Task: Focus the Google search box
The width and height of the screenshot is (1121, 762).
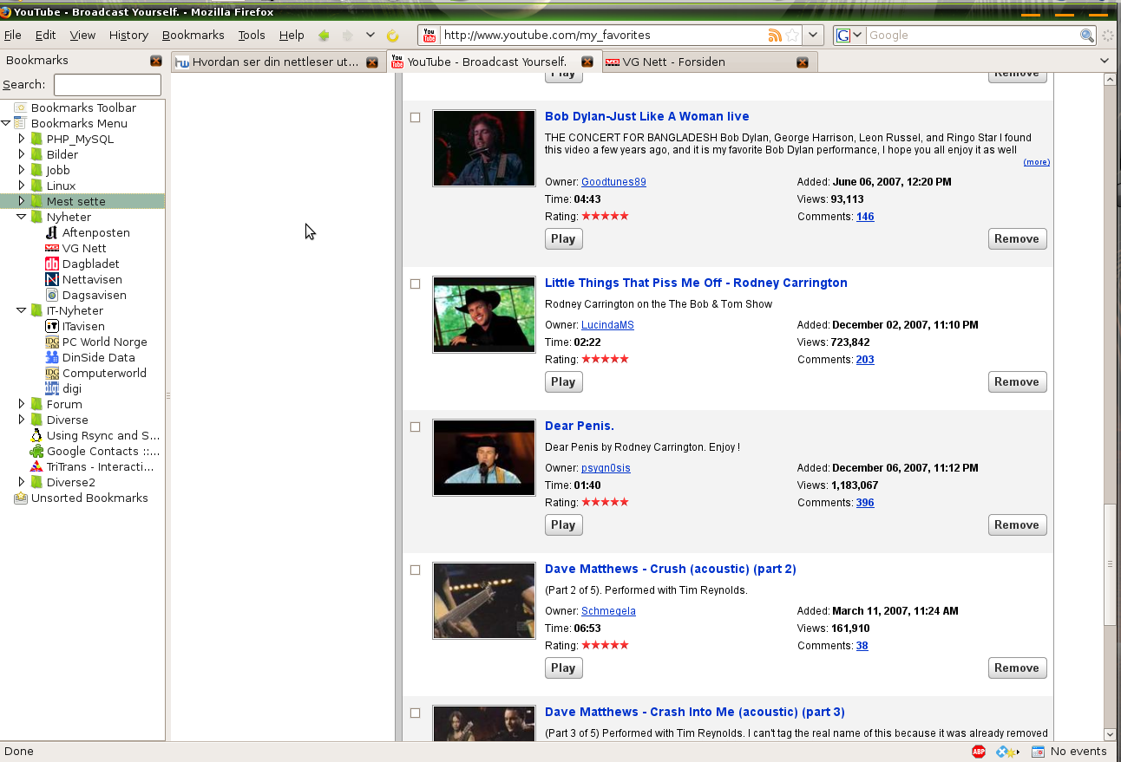Action: point(973,36)
